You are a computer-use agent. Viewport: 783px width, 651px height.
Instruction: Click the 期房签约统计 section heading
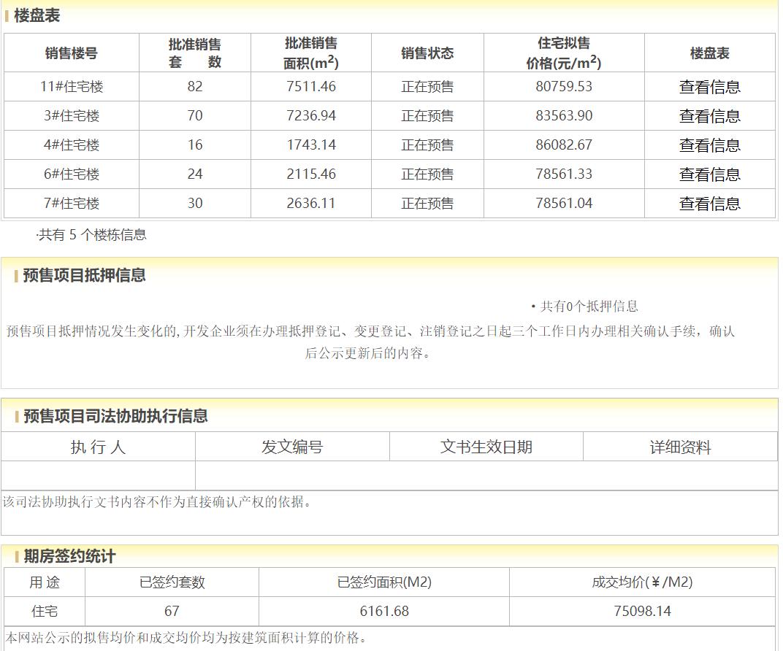tap(69, 556)
